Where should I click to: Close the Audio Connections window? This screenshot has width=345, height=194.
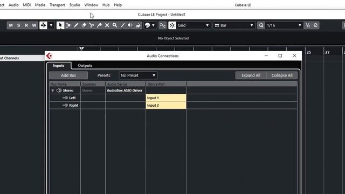294,56
